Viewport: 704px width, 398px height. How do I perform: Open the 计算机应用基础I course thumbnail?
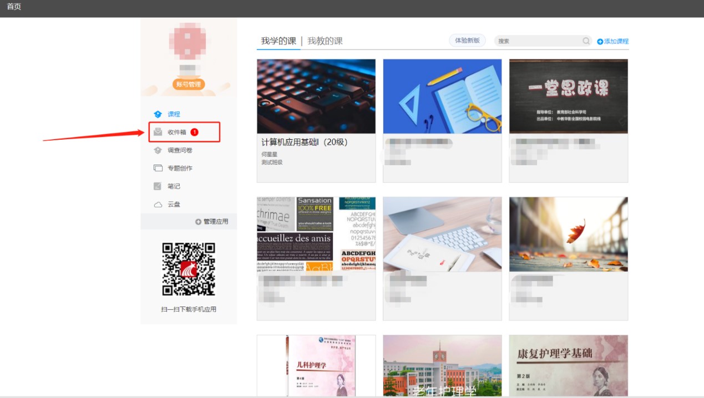(316, 96)
